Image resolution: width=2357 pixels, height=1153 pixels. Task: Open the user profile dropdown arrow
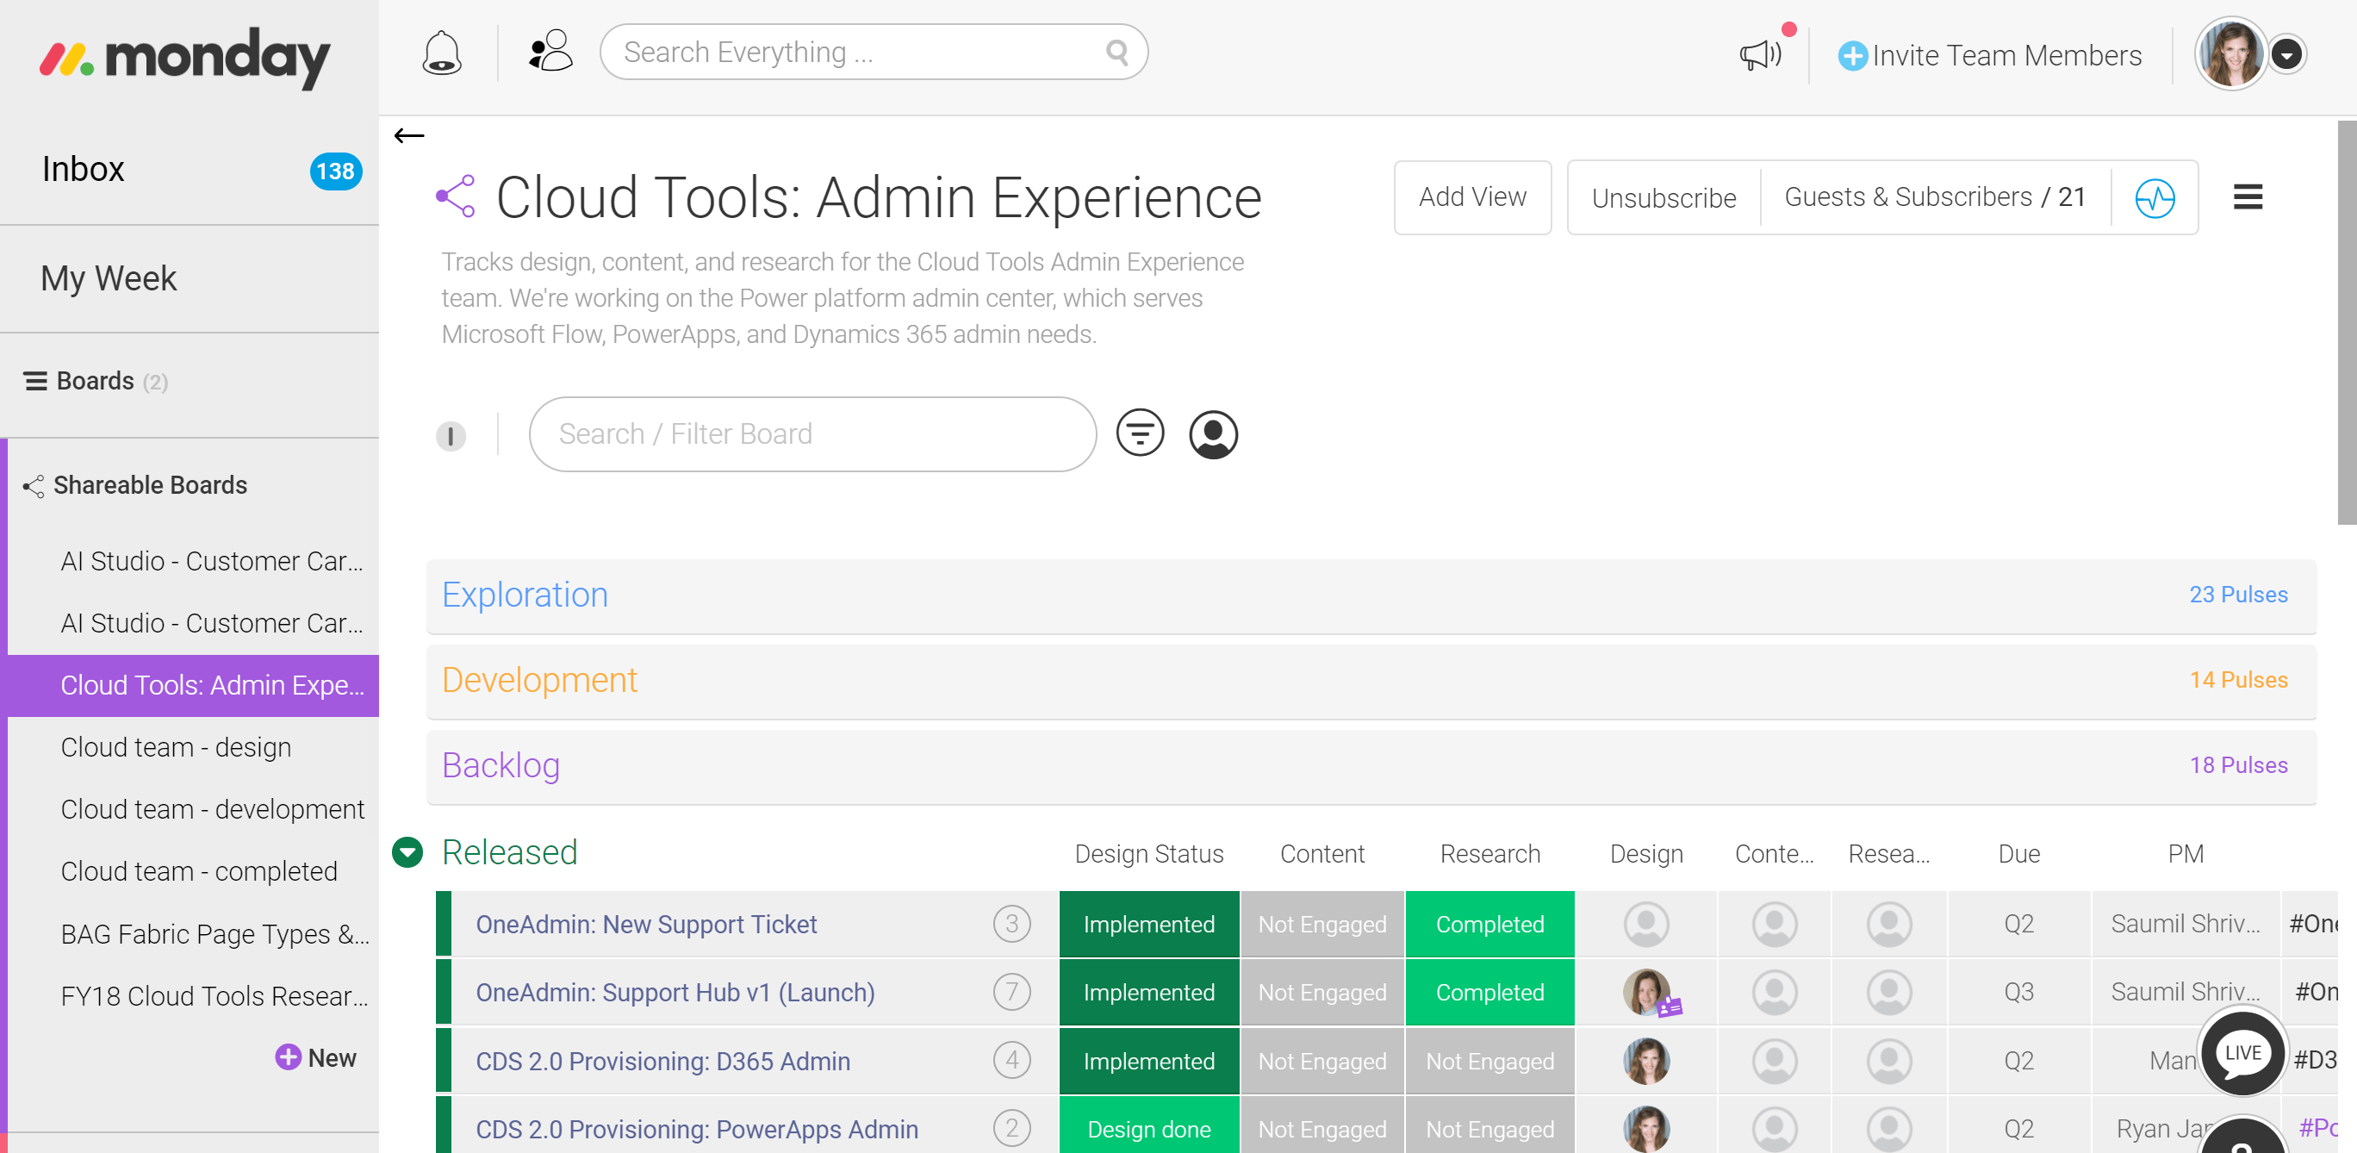click(2286, 55)
